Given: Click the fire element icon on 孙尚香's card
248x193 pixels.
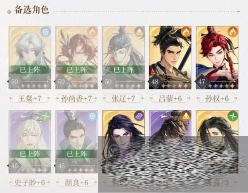Looking at the screenshot, I should [x=92, y=32].
